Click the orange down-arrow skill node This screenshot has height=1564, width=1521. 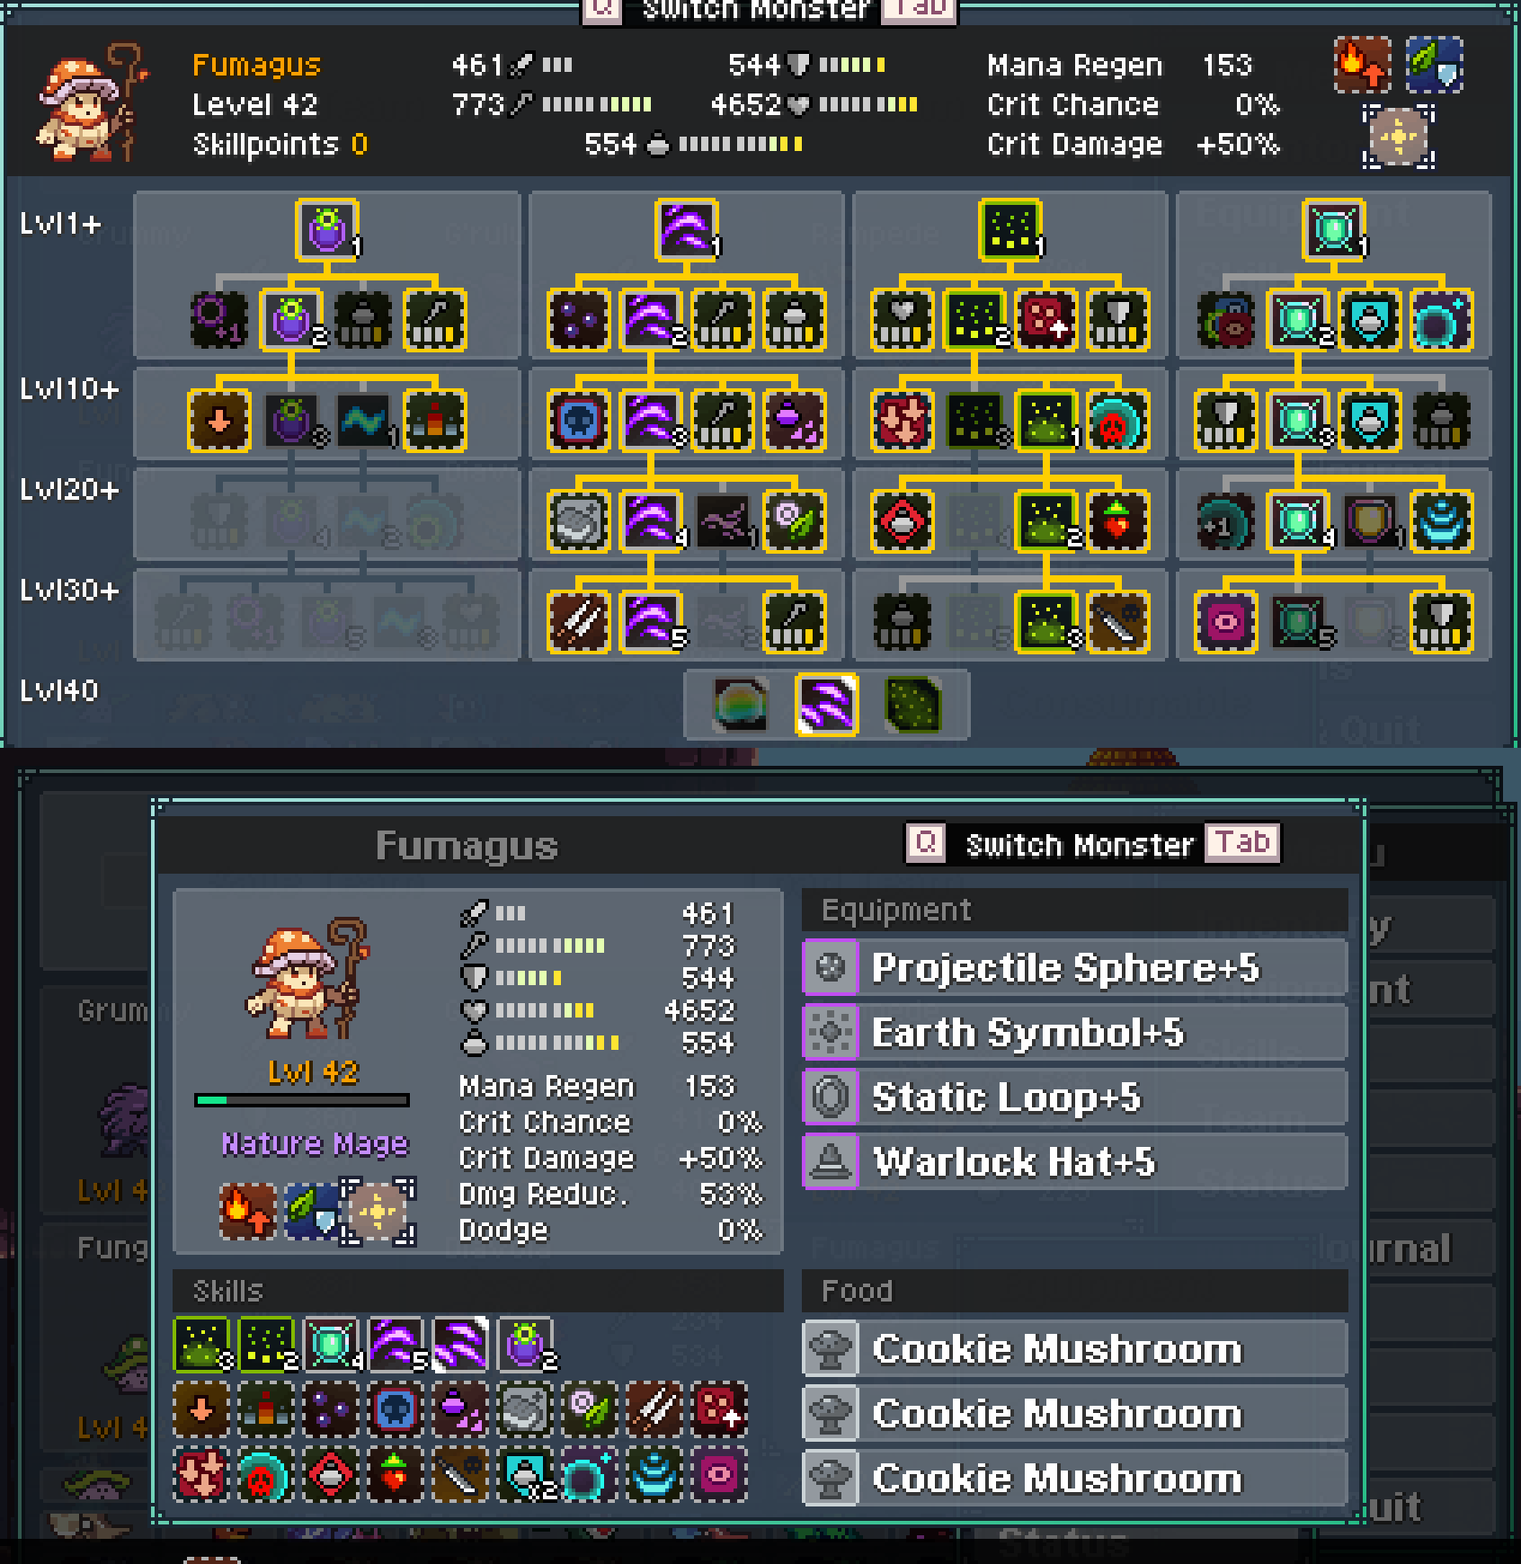tap(219, 420)
